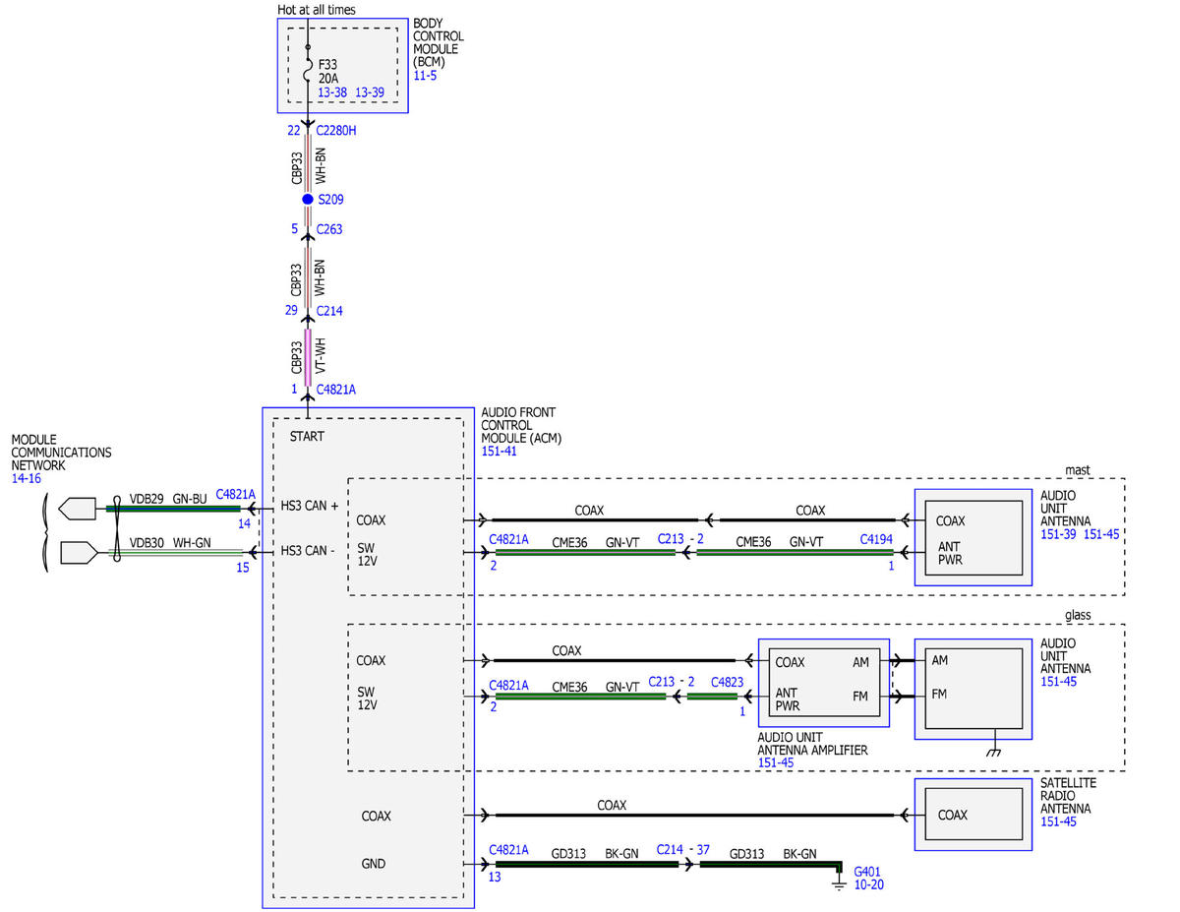Click the violet VT-WH wire segment
This screenshot has height=912, width=1180.
click(x=308, y=356)
